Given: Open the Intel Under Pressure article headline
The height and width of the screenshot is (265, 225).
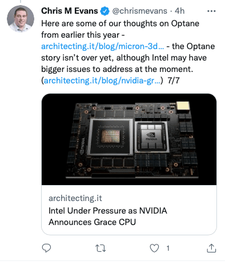Looking at the screenshot, I should (108, 216).
